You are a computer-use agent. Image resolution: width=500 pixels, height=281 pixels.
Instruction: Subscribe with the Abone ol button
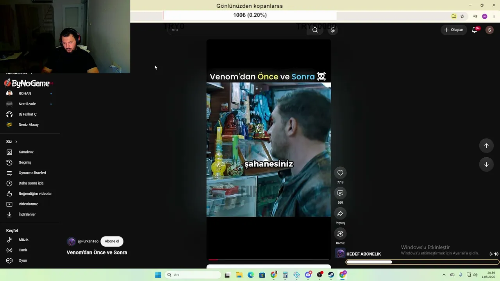pos(112,241)
